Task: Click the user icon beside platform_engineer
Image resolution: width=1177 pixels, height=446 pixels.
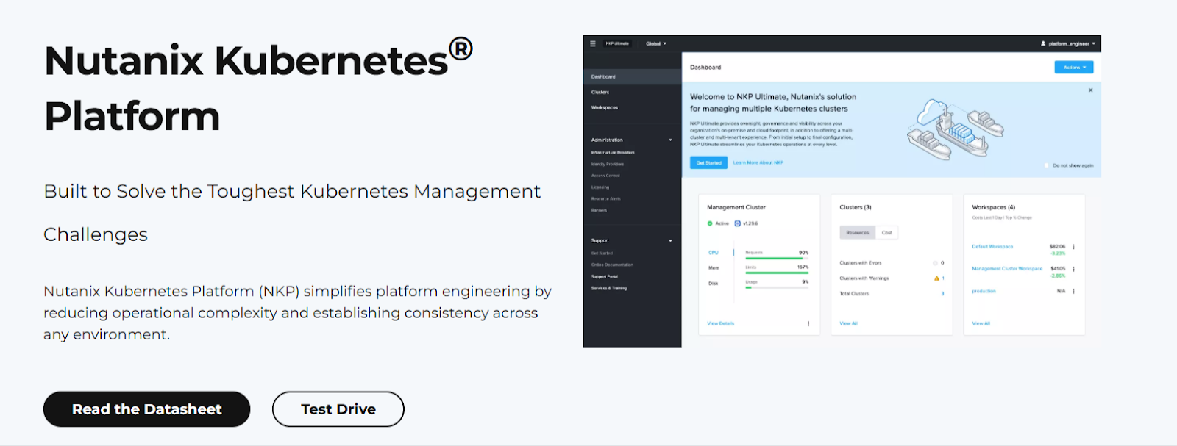Action: (x=1043, y=43)
